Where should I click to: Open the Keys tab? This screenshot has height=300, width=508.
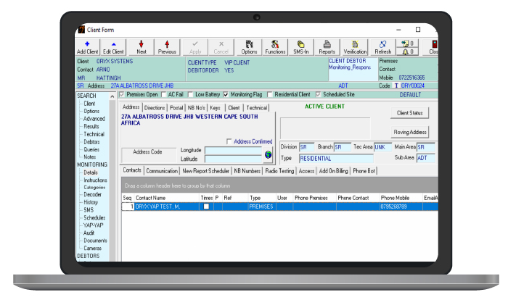coord(215,108)
